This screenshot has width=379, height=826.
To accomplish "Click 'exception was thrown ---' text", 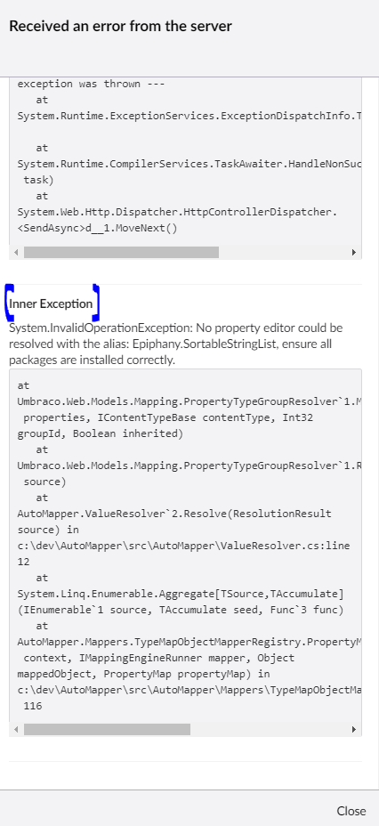I will [x=91, y=84].
